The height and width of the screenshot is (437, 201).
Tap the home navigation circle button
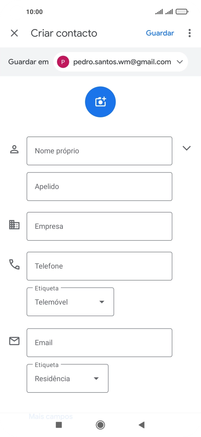[100, 425]
